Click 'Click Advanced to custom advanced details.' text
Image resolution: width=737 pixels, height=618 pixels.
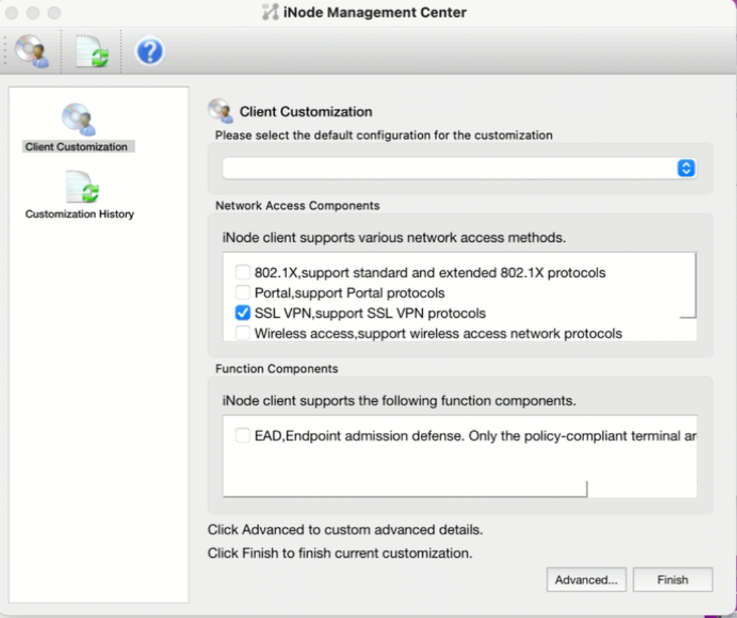click(x=345, y=530)
